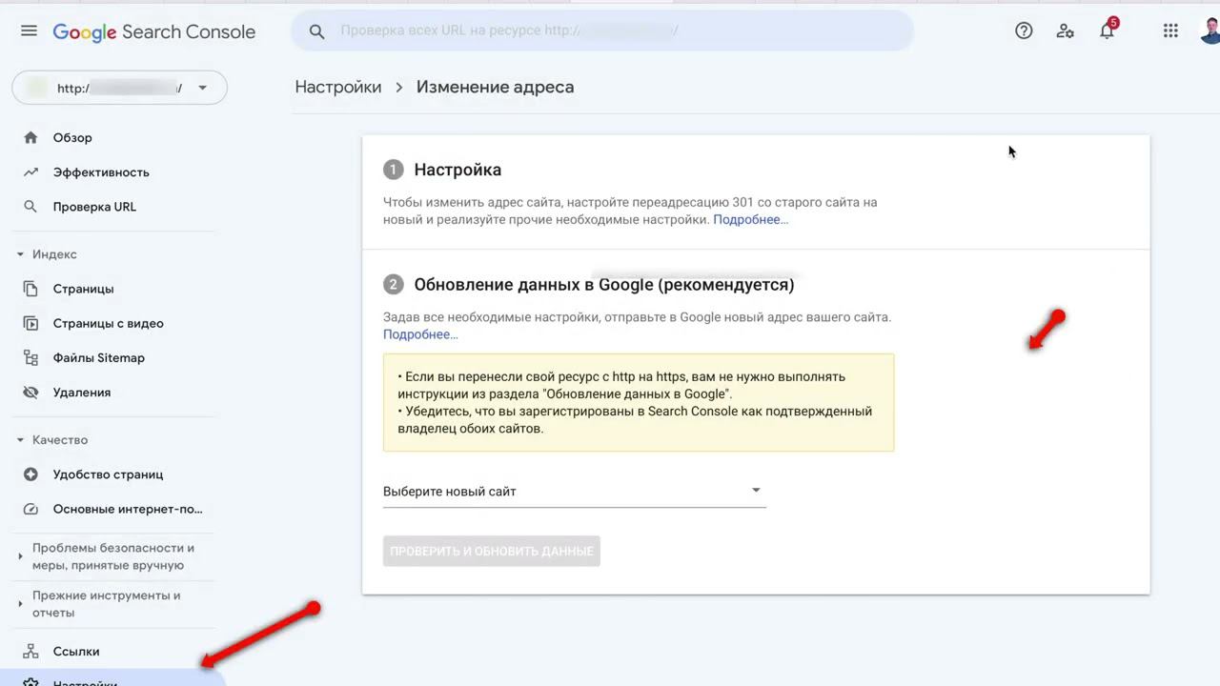The image size is (1220, 686).
Task: Expand 'Прежние инструменты и отчеты' section
Action: tap(21, 604)
